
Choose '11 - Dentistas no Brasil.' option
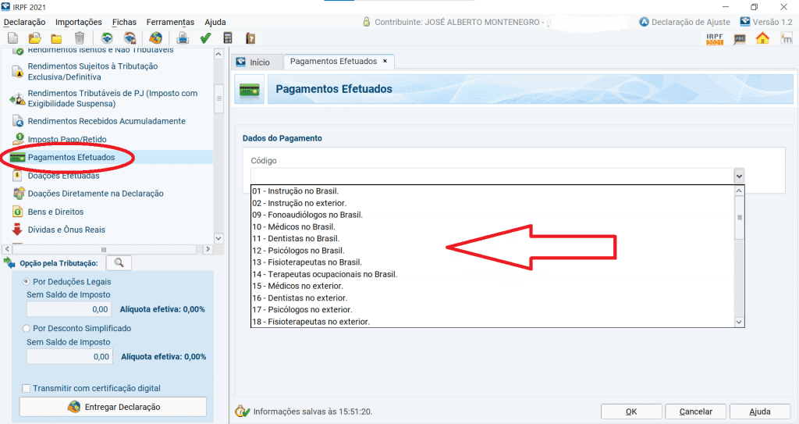coord(492,238)
